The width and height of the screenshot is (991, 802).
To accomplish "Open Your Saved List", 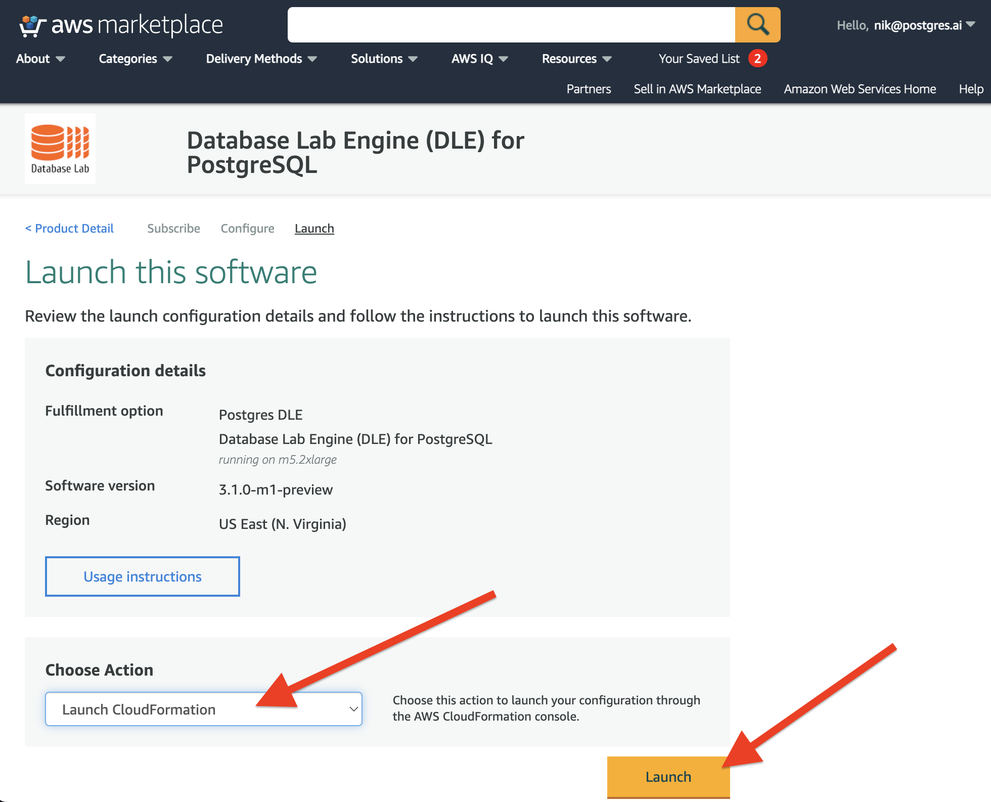I will coord(699,59).
